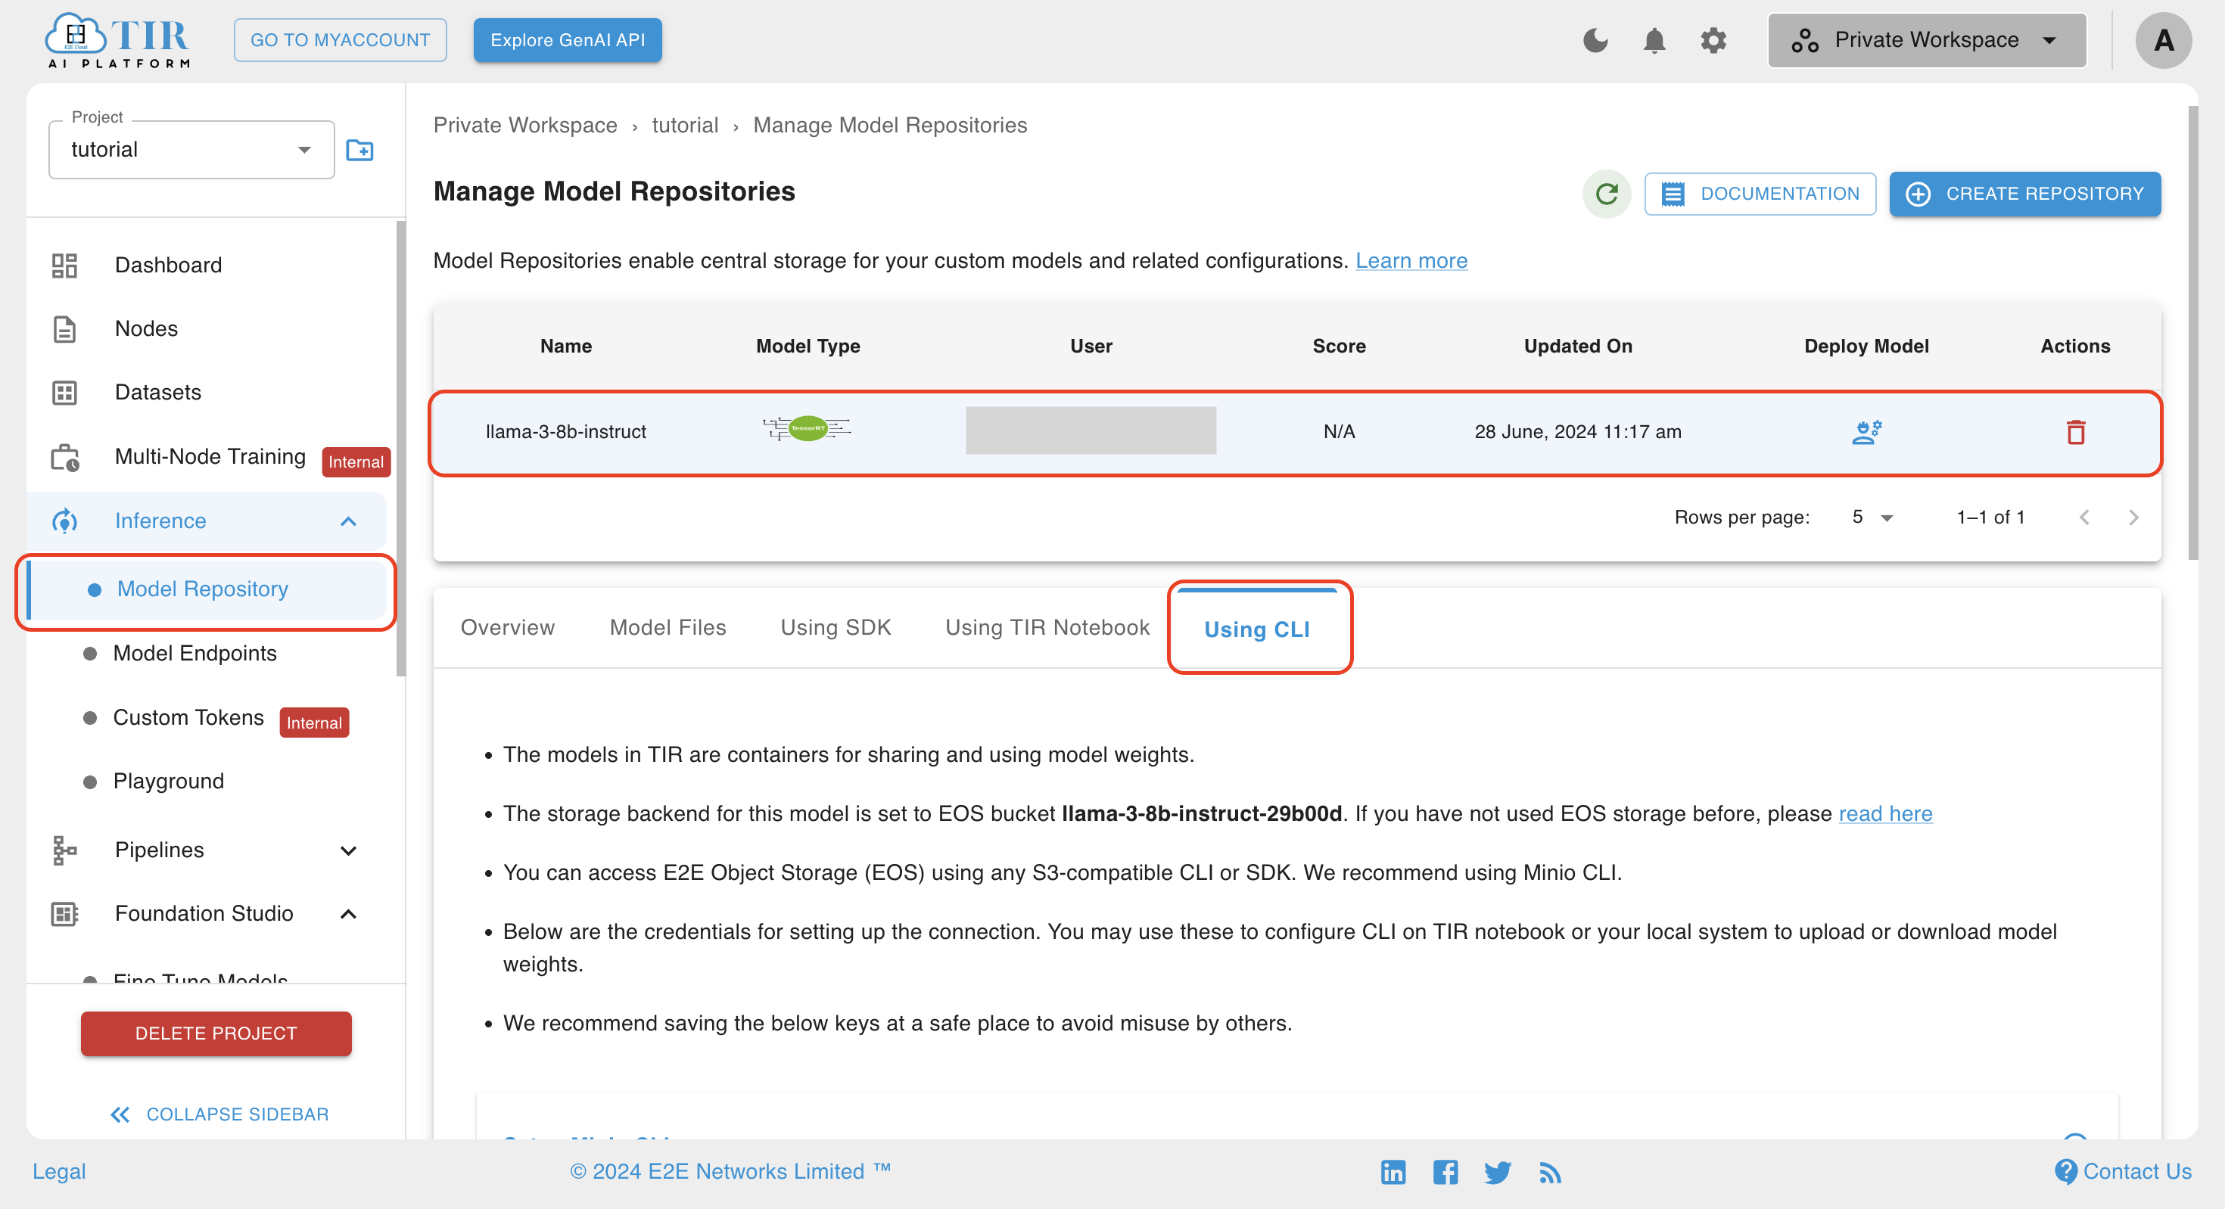Click the Updated On column header

[1577, 347]
